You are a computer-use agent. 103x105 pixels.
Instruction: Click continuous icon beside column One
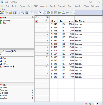pyautogui.click(x=1, y=58)
